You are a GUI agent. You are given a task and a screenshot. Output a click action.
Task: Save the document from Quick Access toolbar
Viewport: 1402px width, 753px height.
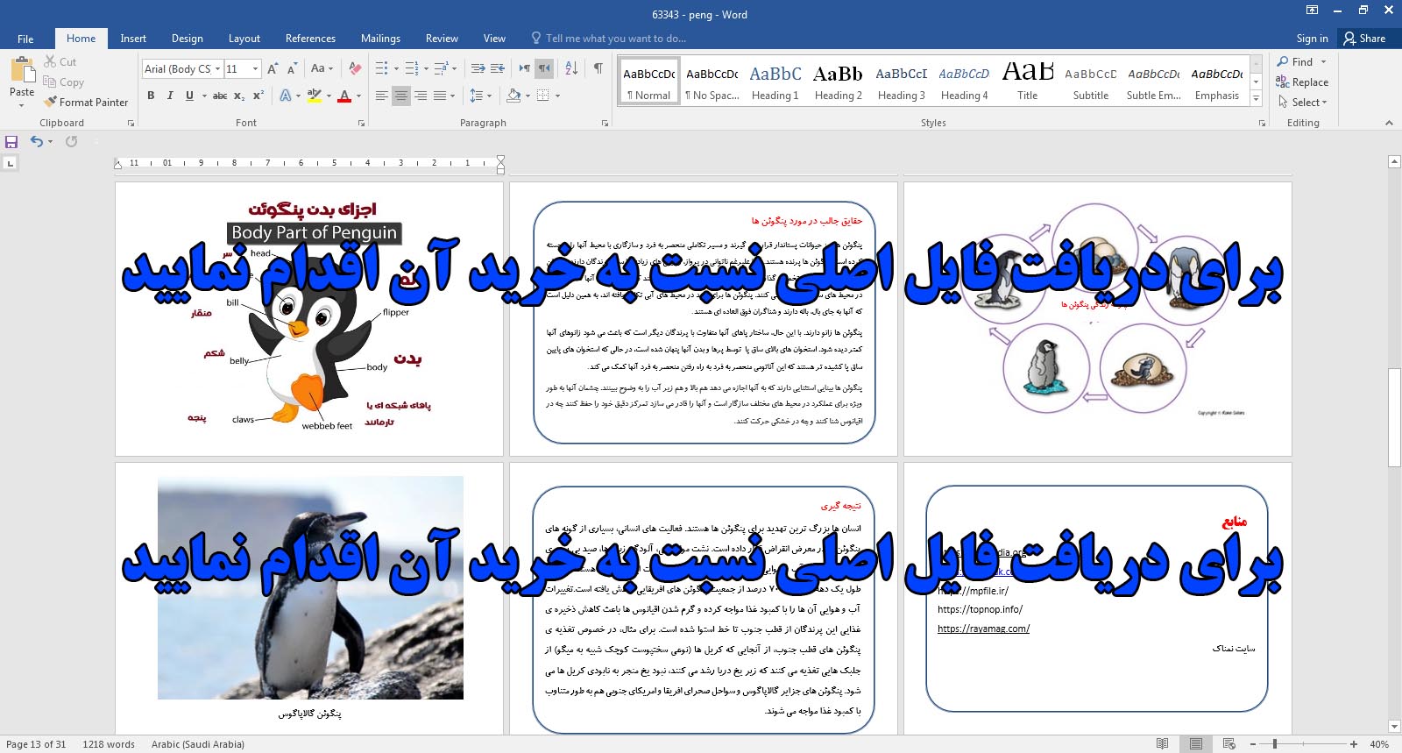tap(11, 141)
